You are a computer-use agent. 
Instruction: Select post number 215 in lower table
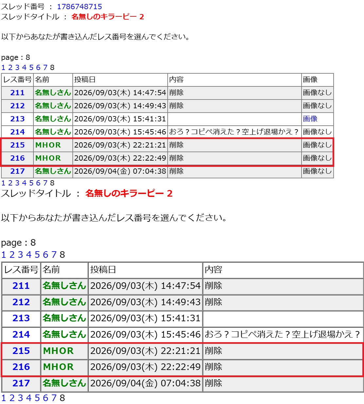click(x=21, y=351)
